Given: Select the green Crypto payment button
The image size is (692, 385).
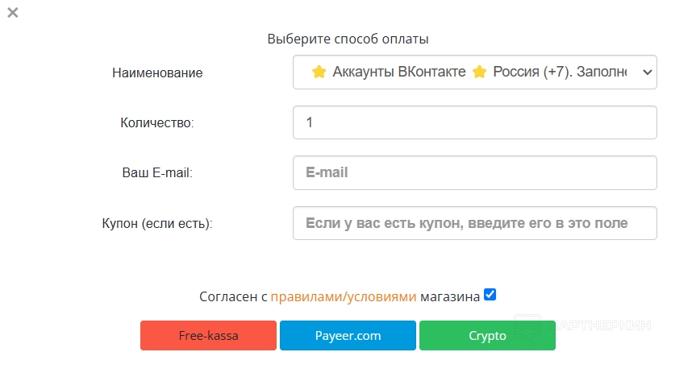Looking at the screenshot, I should pyautogui.click(x=487, y=336).
